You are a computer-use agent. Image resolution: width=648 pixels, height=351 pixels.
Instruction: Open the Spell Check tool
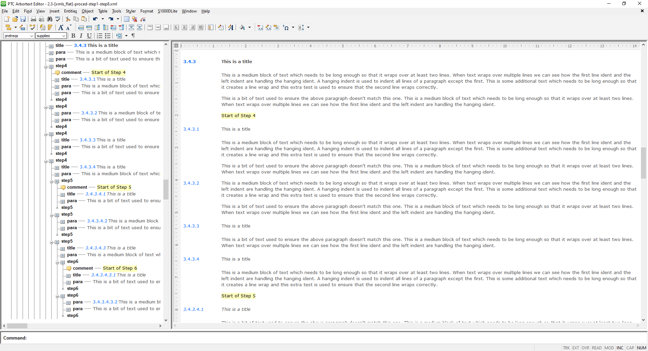(x=57, y=19)
